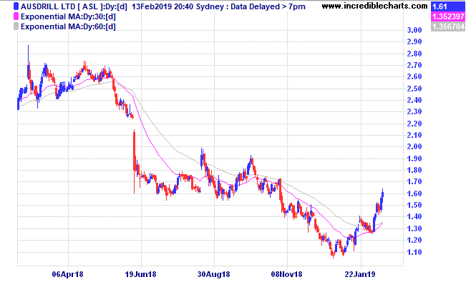Click the 30Aug18 date axis label
Viewport: 466px width, 282px height.
tap(214, 274)
